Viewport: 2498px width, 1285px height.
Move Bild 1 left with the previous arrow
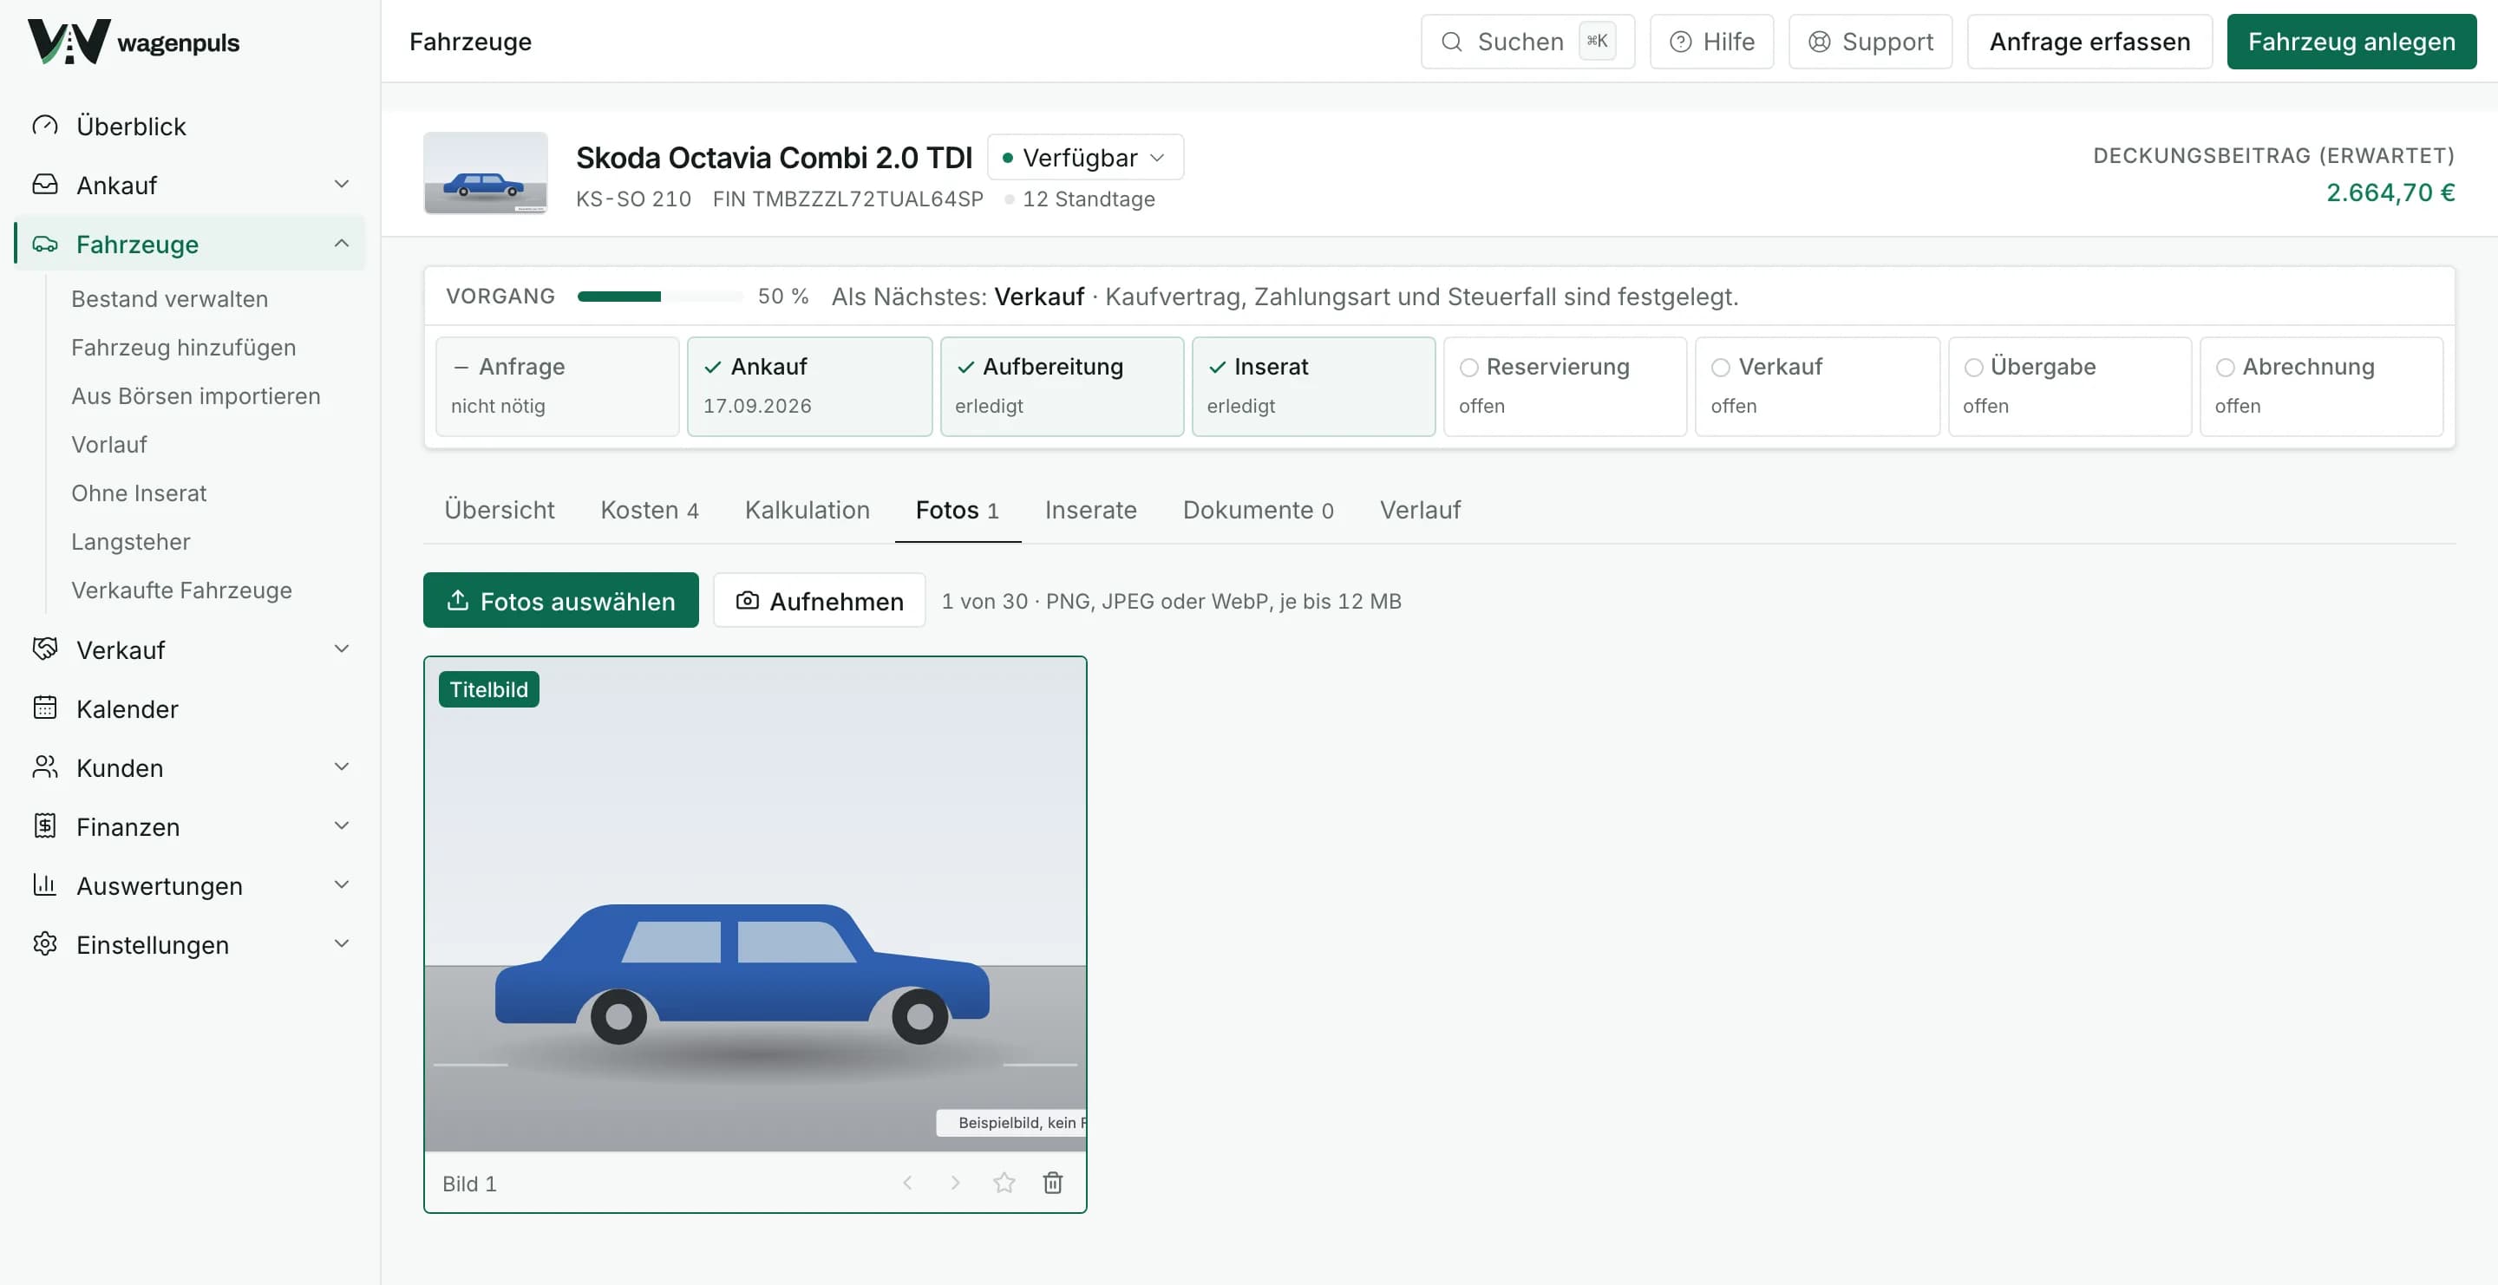[907, 1183]
